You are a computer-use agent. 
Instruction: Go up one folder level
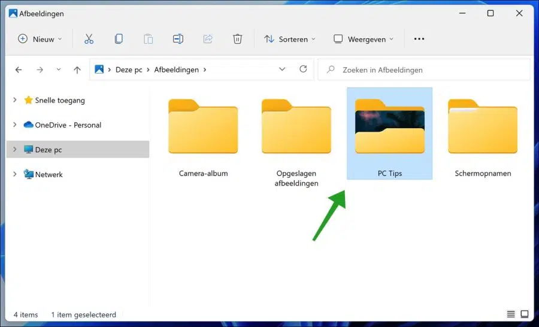[x=77, y=70]
